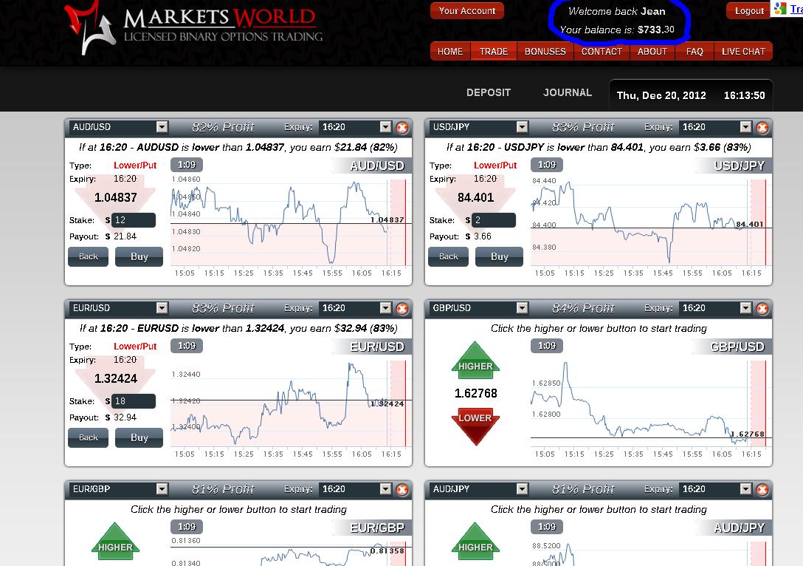Click the HIGHER arrow for GBP/USD
Screen dimensions: 803x566
click(475, 361)
